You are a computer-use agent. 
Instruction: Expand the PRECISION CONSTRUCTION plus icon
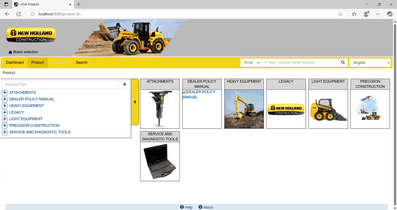(5, 125)
